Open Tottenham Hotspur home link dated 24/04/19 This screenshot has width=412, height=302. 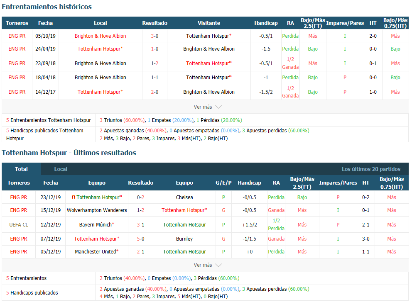[x=101, y=49]
